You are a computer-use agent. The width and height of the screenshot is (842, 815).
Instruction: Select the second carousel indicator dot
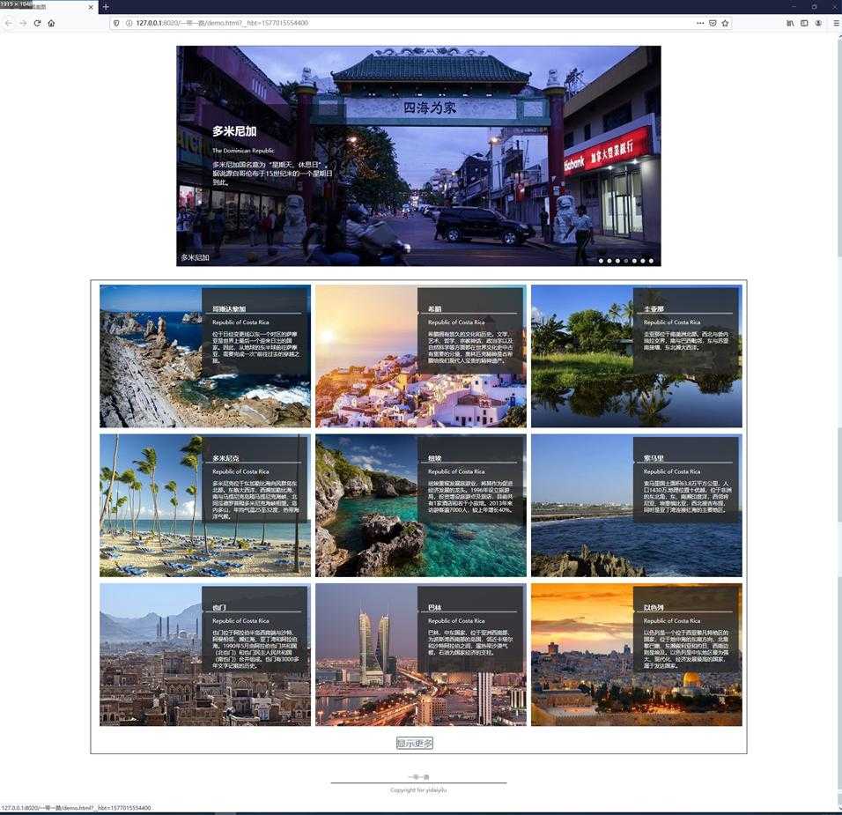[x=609, y=261]
